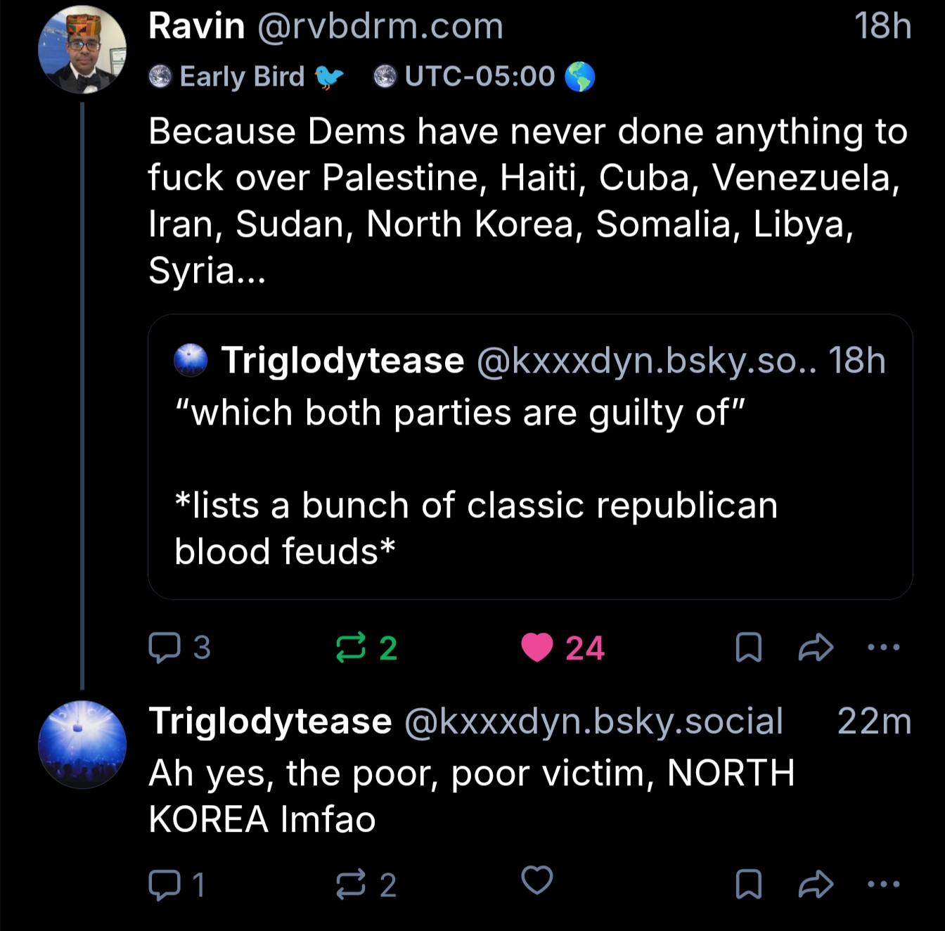
Task: Visit the @rvbdrm.com handle
Action: (380, 27)
